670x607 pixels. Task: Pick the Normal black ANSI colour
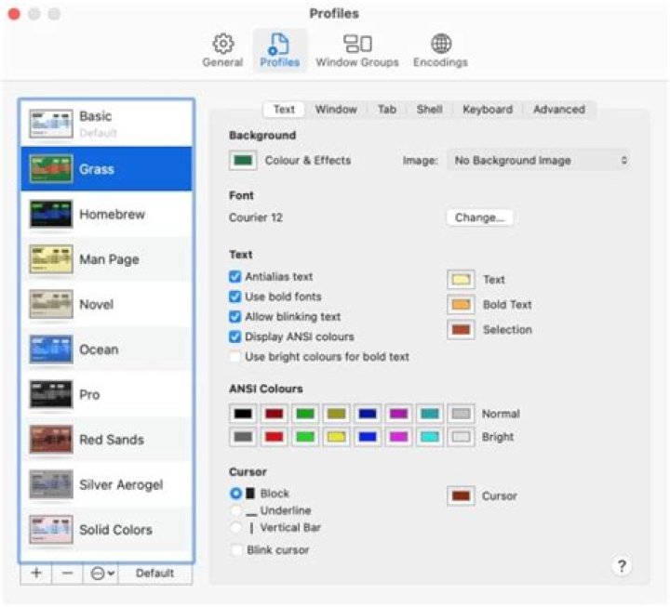tap(243, 414)
